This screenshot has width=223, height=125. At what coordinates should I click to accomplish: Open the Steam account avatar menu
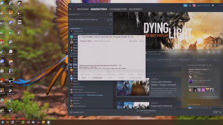pos(194,6)
